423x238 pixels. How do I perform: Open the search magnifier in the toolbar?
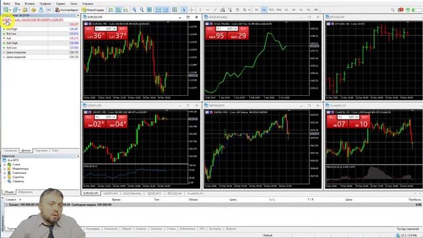tap(393, 10)
